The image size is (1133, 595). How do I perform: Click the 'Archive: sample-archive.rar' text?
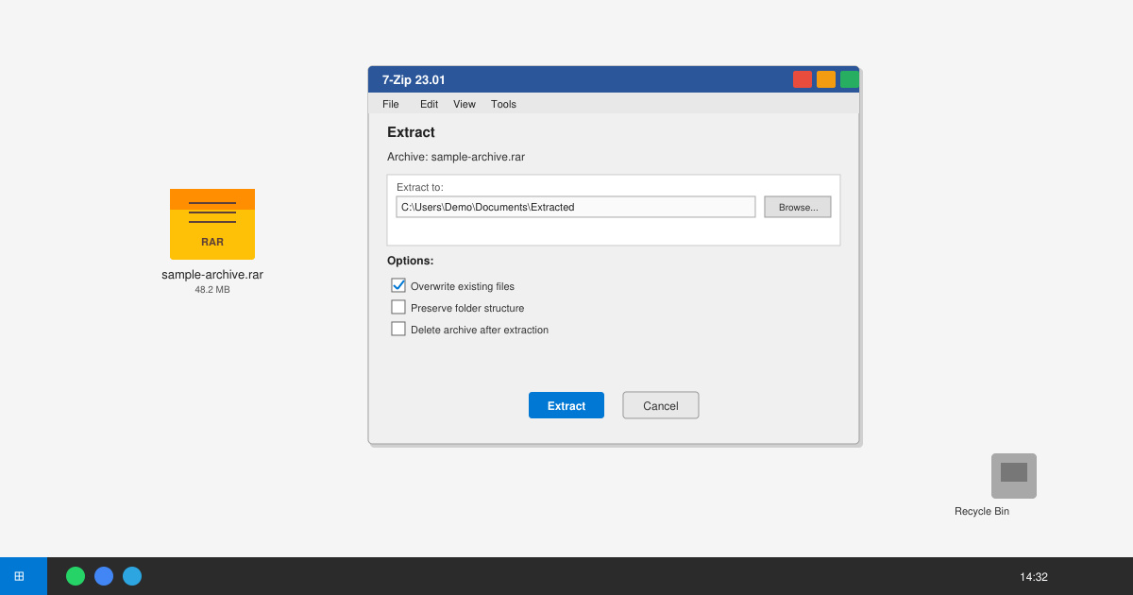click(456, 157)
